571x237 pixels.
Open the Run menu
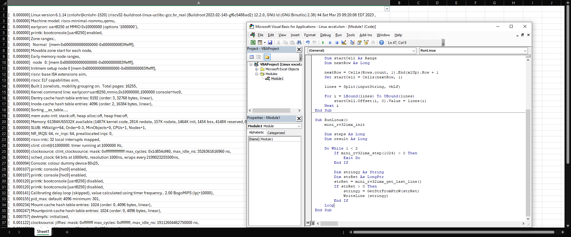point(338,35)
